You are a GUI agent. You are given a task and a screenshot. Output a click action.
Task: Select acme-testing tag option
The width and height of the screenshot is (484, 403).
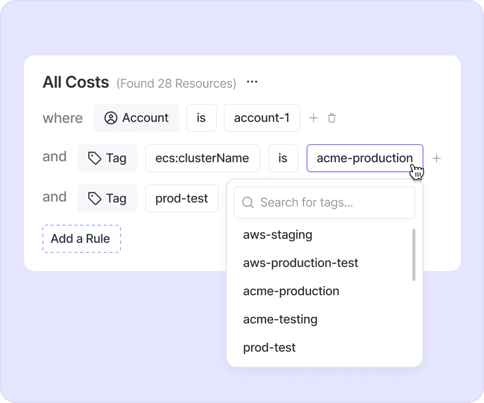pos(280,319)
